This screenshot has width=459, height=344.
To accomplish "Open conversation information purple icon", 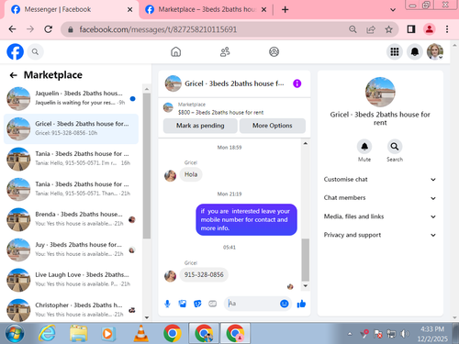I will pos(297,83).
